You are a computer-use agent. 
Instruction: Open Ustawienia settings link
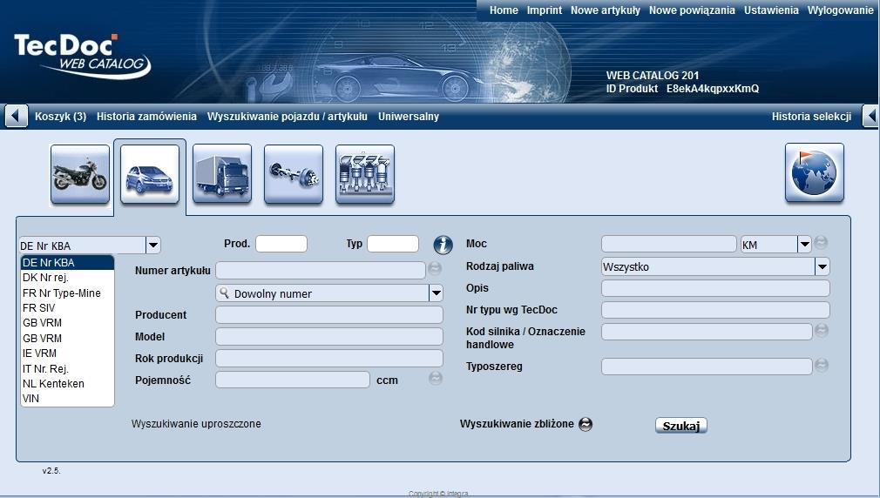tap(771, 10)
